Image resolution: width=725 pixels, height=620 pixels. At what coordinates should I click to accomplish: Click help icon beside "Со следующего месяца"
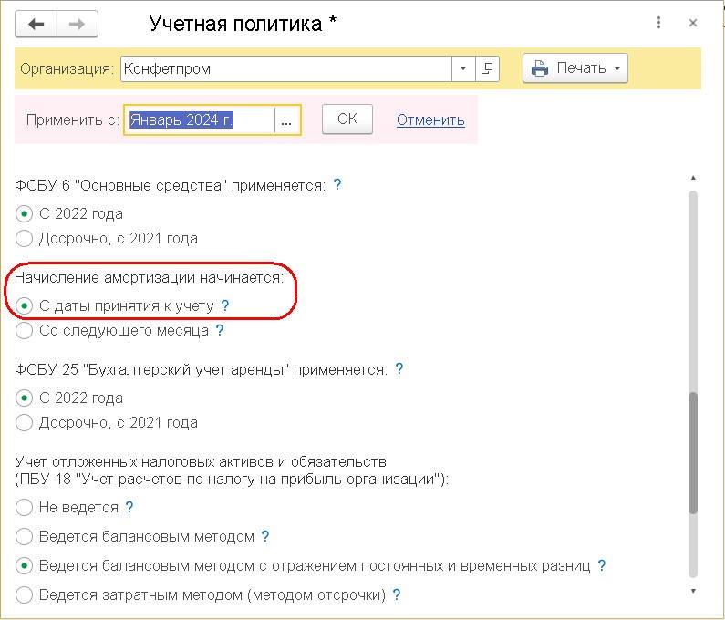[x=220, y=331]
